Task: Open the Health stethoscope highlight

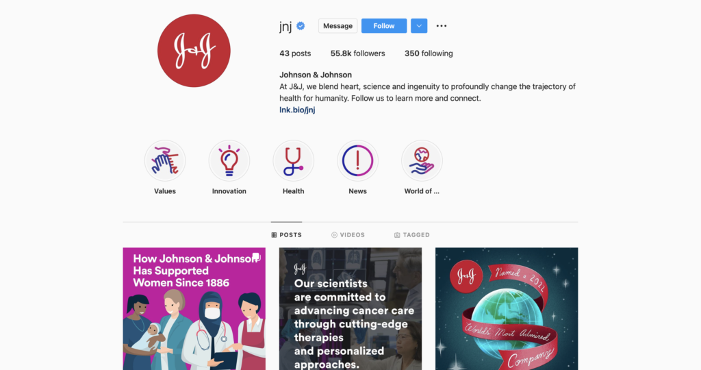Action: (x=293, y=160)
